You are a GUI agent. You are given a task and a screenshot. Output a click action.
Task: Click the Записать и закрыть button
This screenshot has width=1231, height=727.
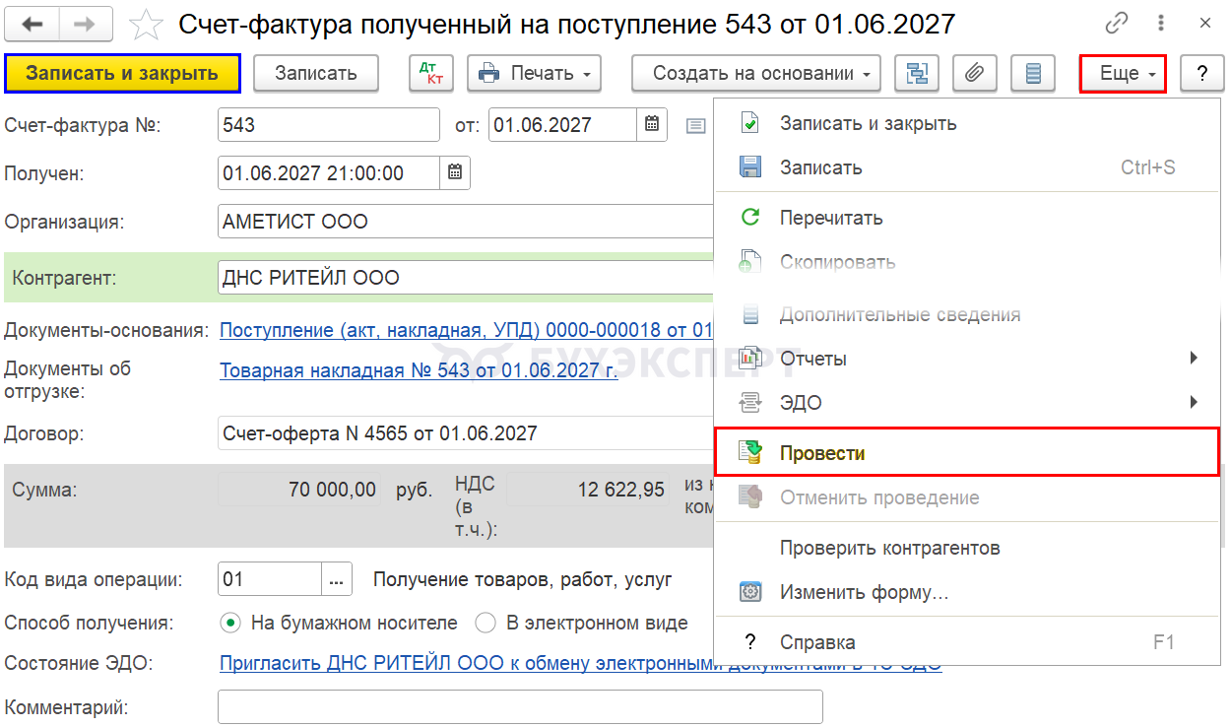coord(122,73)
